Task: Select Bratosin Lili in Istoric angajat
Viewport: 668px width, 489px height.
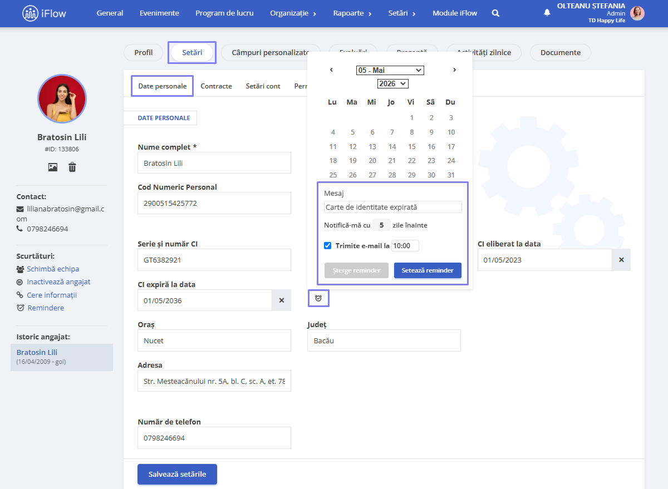Action: (62, 357)
